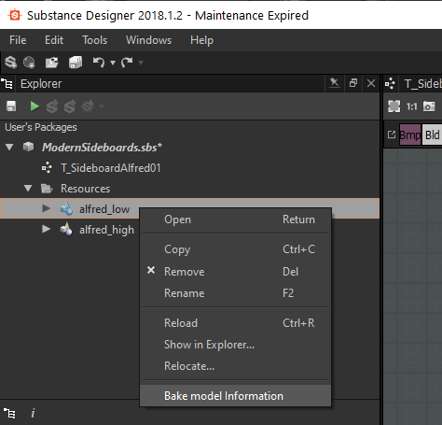442x425 pixels.
Task: Close the Explorer panel
Action: (x=371, y=83)
